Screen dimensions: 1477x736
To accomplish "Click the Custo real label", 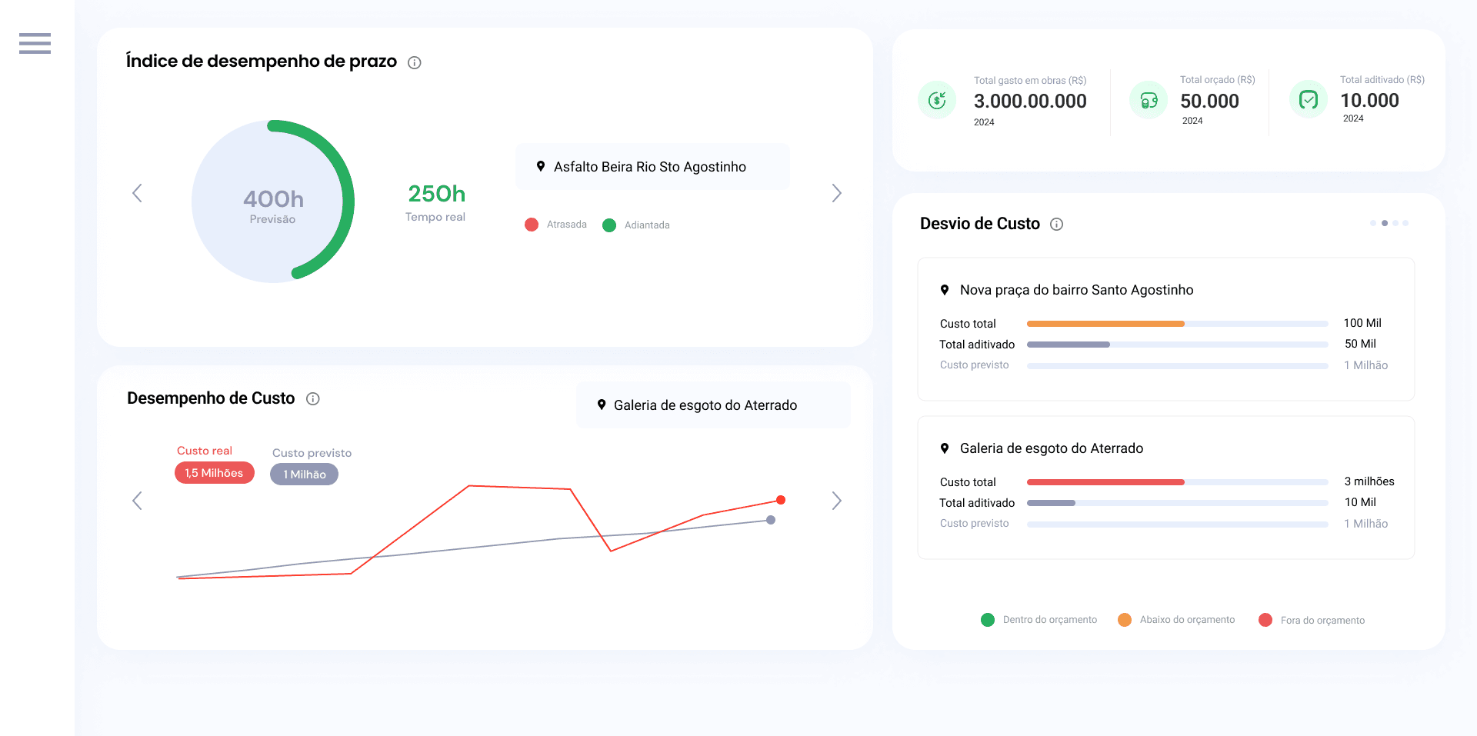I will click(205, 451).
